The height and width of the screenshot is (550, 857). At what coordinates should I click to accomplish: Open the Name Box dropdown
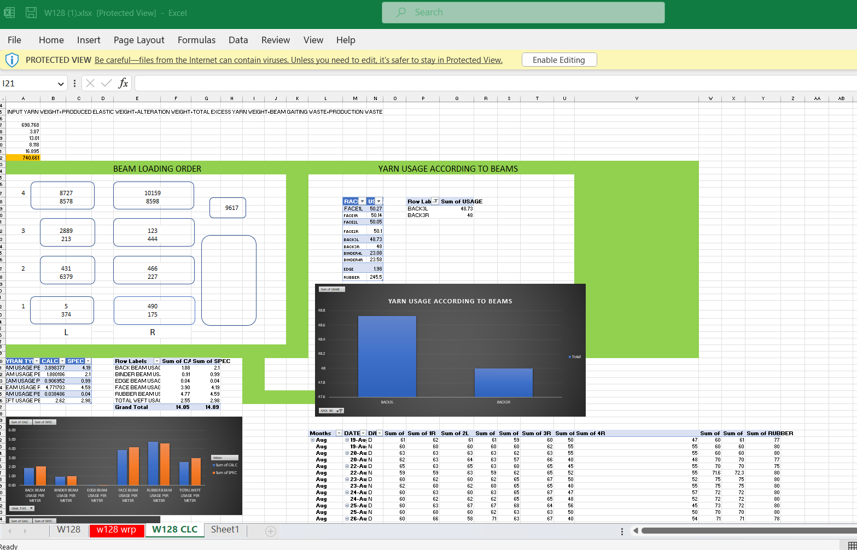[61, 84]
